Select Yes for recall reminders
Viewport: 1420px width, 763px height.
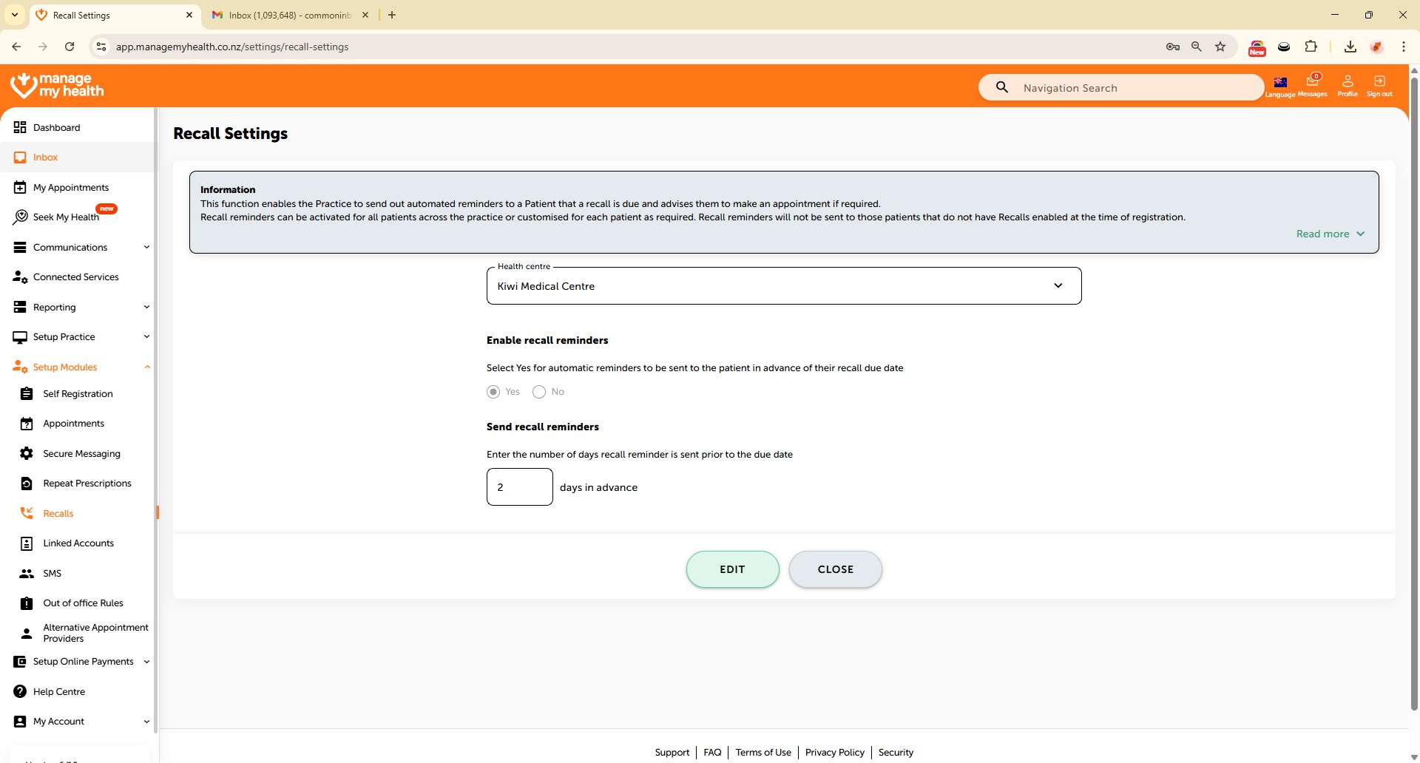click(493, 392)
